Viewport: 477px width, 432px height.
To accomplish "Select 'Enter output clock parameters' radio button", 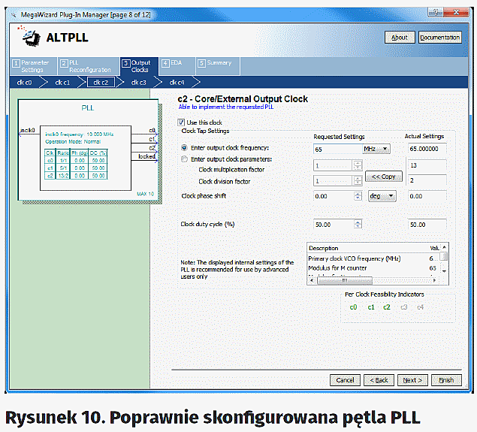I will [x=185, y=159].
